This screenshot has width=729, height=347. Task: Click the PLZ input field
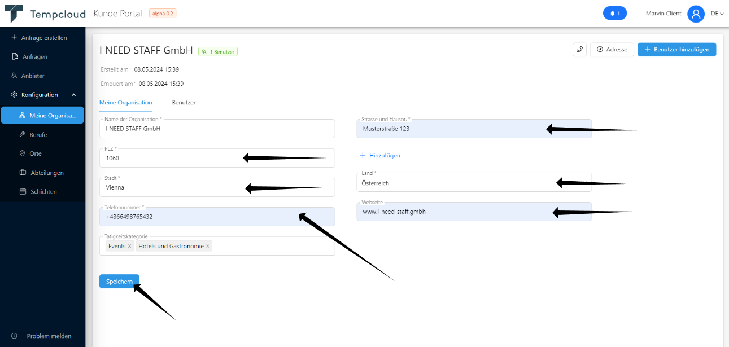coord(217,158)
